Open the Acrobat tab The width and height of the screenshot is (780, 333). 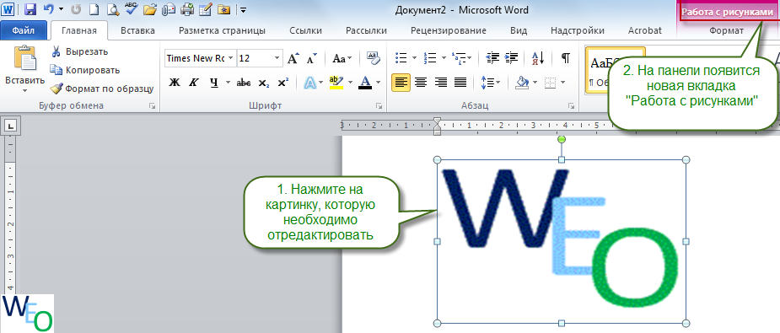point(645,30)
